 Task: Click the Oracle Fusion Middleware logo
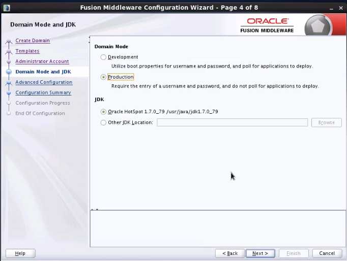[x=267, y=25]
